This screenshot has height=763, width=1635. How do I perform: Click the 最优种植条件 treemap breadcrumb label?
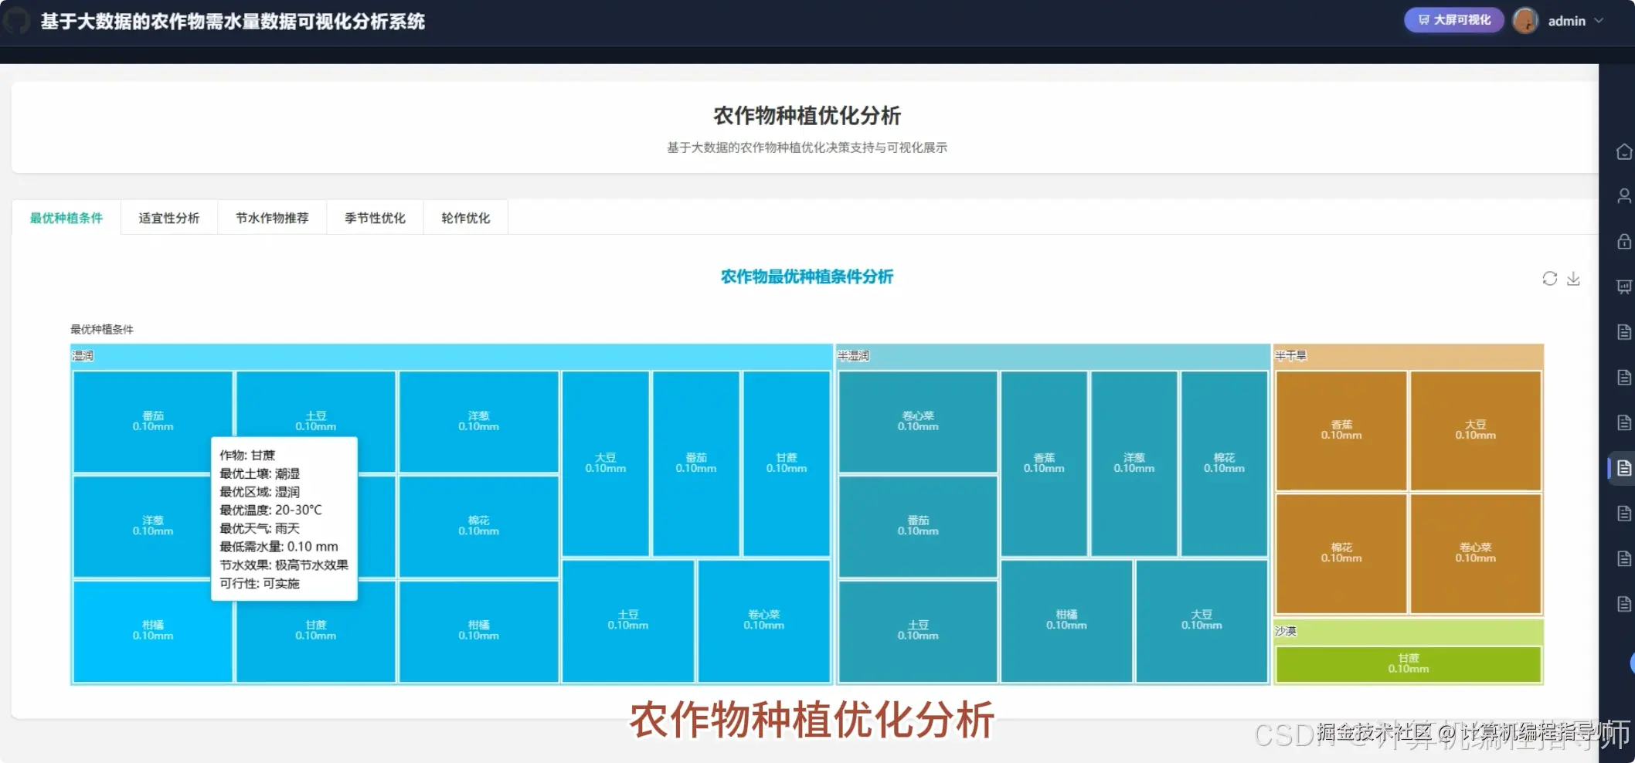tap(102, 330)
